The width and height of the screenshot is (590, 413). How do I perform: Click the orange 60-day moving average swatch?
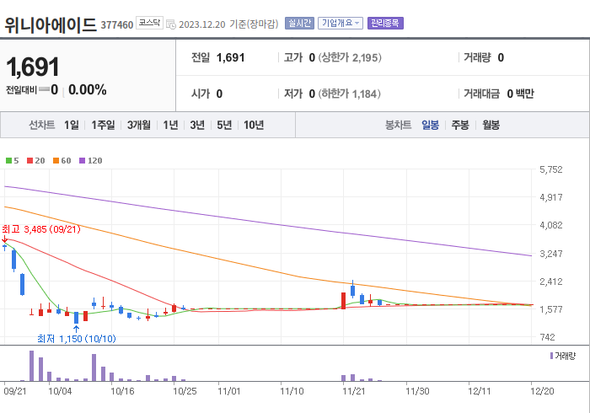tap(56, 161)
